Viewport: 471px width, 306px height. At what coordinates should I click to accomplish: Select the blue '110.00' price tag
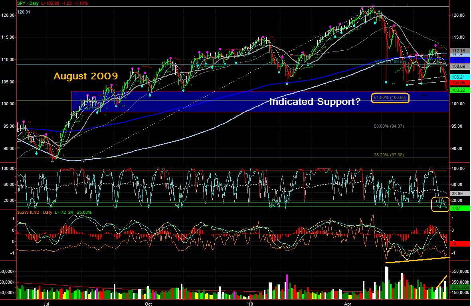click(459, 60)
